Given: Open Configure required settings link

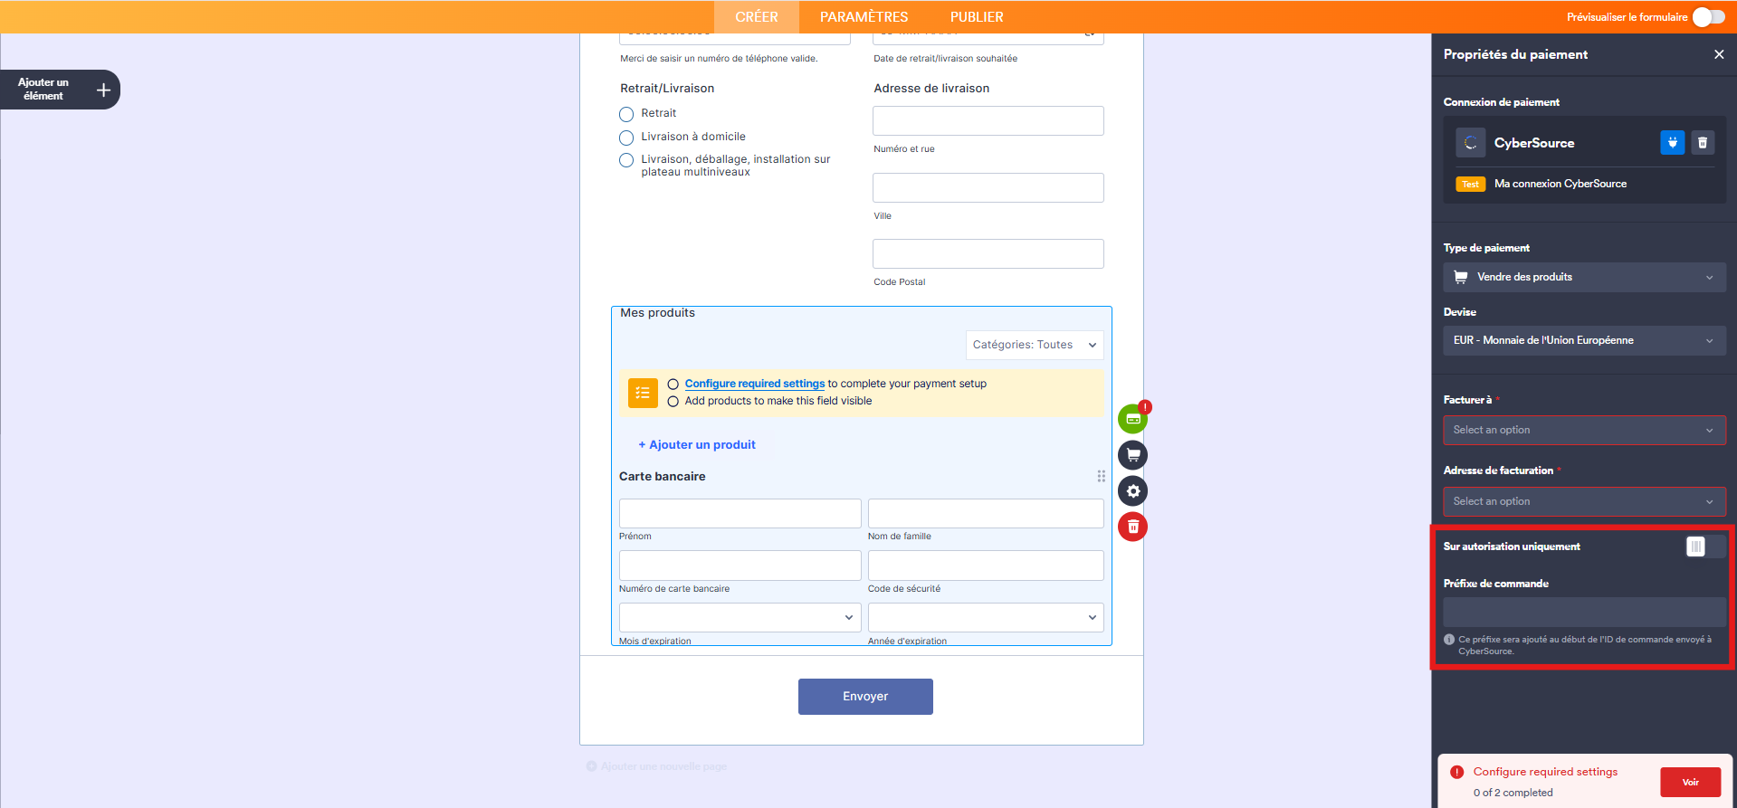Looking at the screenshot, I should pos(755,384).
